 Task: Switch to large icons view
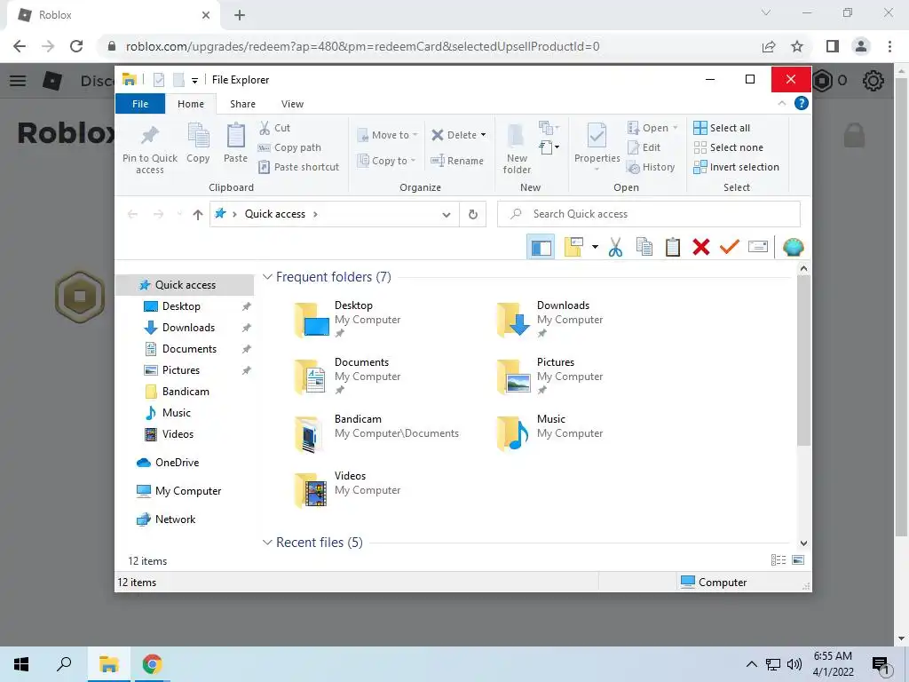click(798, 560)
